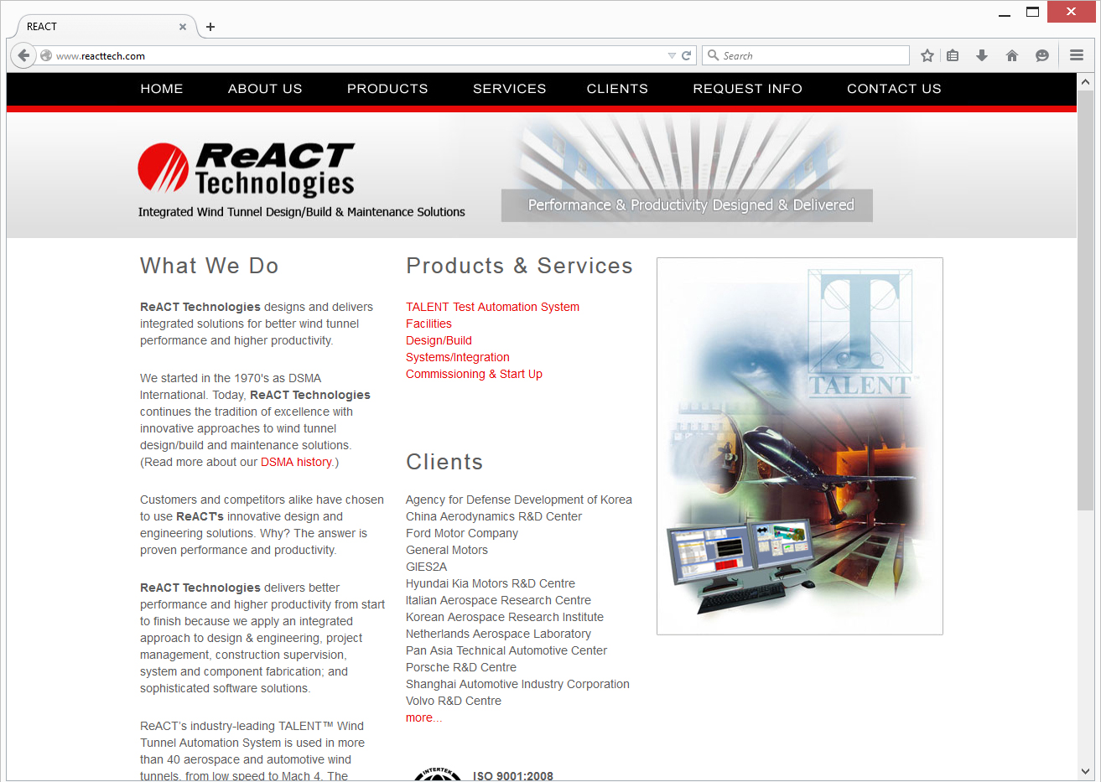This screenshot has width=1101, height=782.
Task: Click GIES2A client text
Action: pyautogui.click(x=426, y=567)
